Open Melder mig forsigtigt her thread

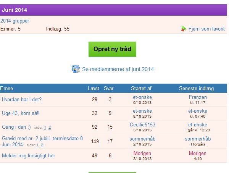29,155
